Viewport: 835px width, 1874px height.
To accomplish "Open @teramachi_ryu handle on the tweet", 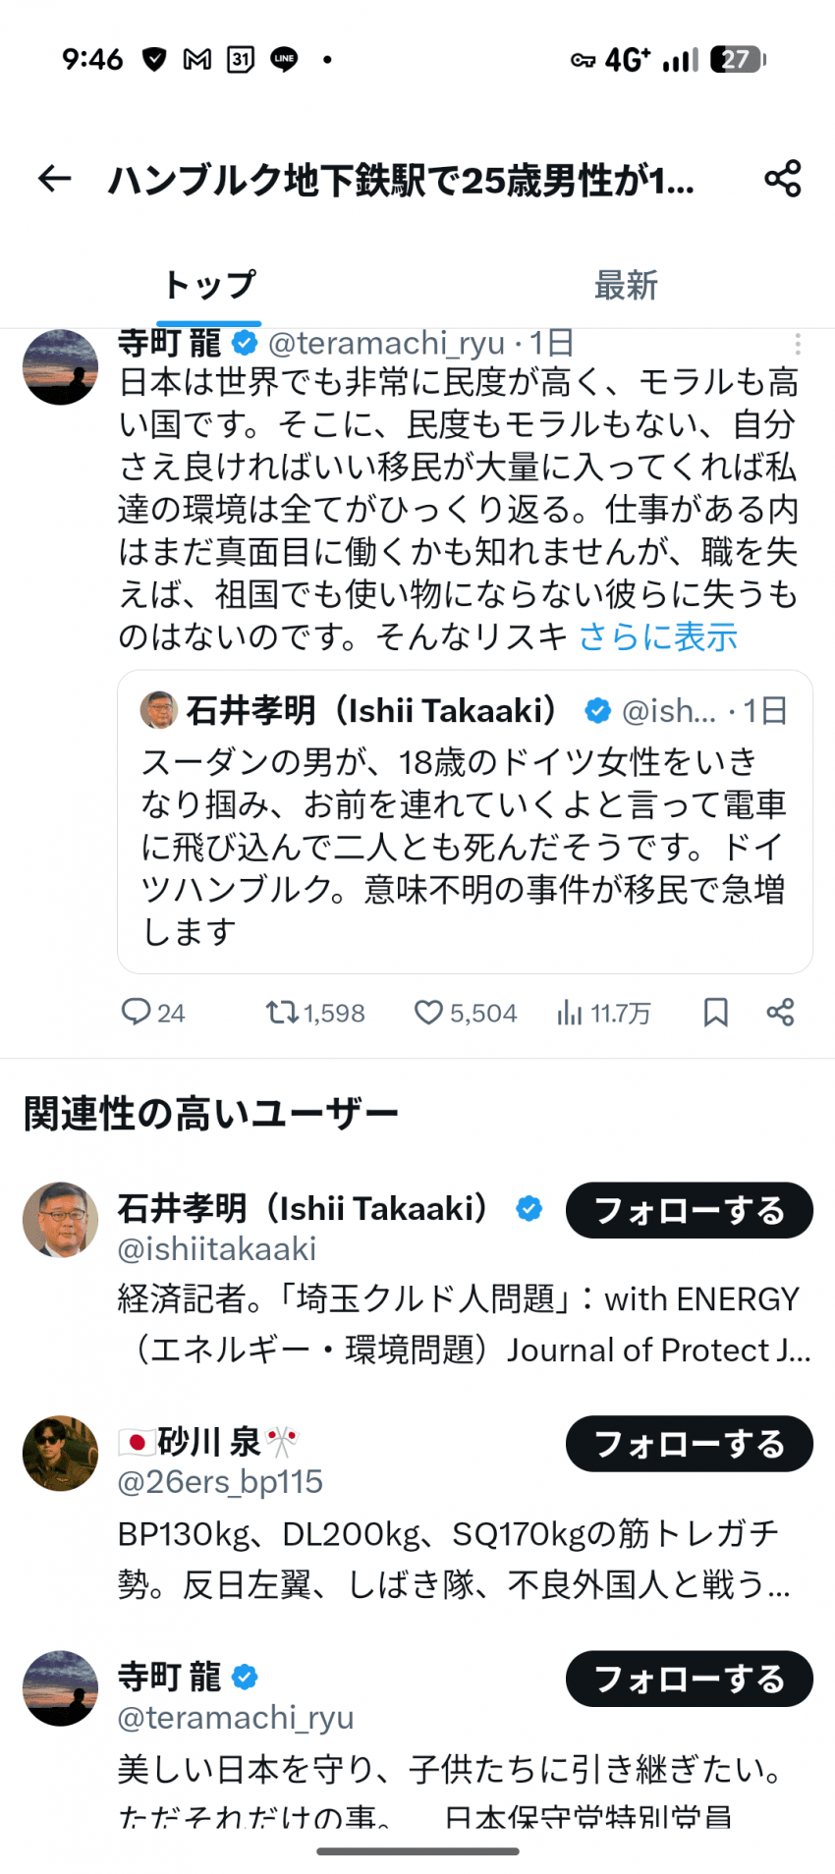I will pos(386,344).
